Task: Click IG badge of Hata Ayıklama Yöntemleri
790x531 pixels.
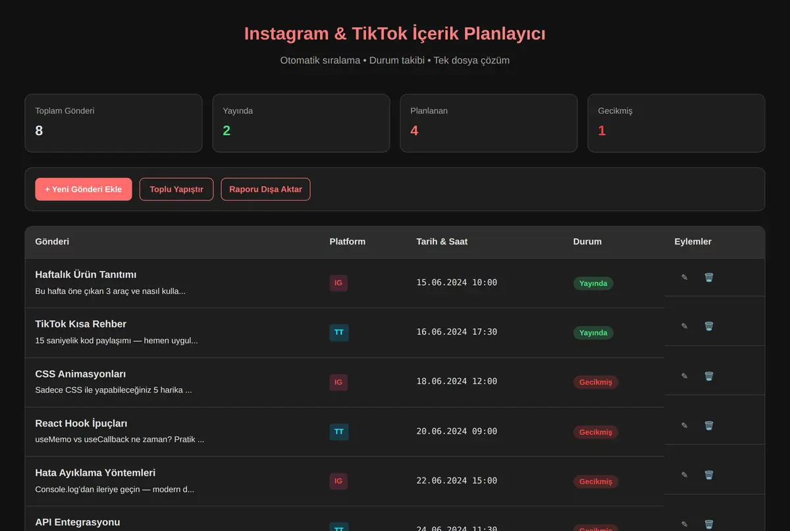Action: pyautogui.click(x=338, y=482)
